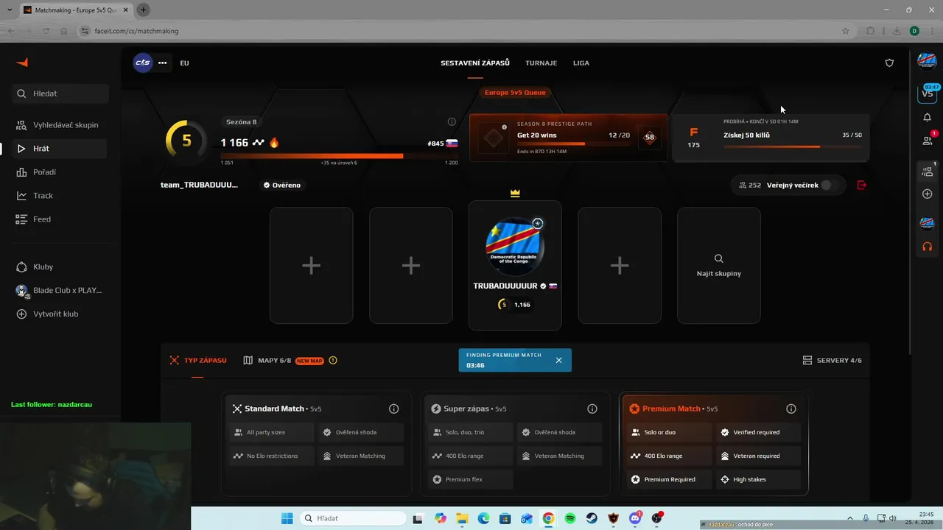
Task: Open friends list icon with badge
Action: coord(927,140)
